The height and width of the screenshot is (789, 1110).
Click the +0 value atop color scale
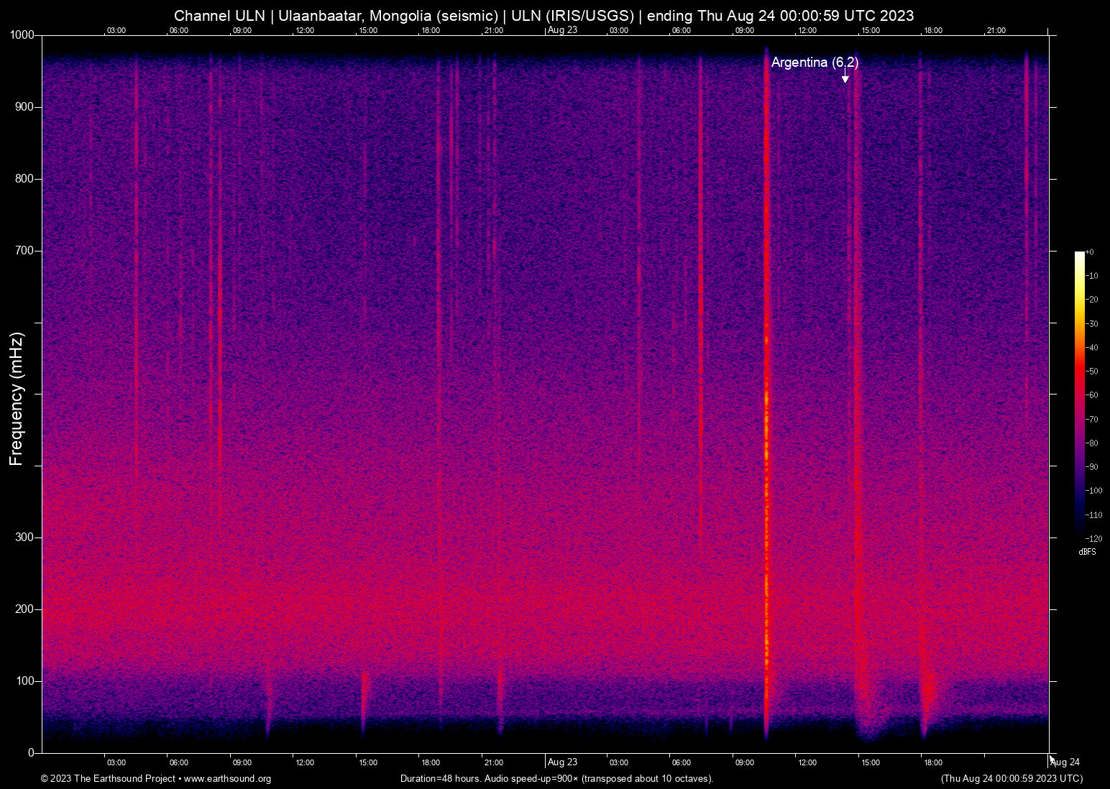coord(1090,252)
